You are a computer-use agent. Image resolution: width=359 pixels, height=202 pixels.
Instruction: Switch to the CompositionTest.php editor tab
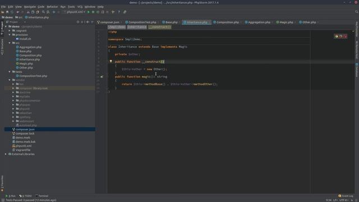click(x=142, y=22)
